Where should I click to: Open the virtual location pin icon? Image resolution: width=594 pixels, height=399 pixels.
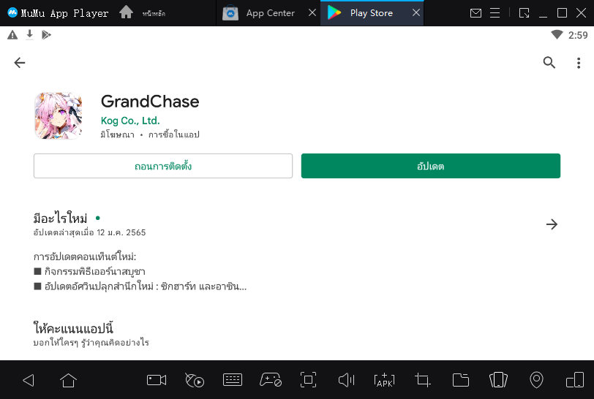(x=536, y=380)
